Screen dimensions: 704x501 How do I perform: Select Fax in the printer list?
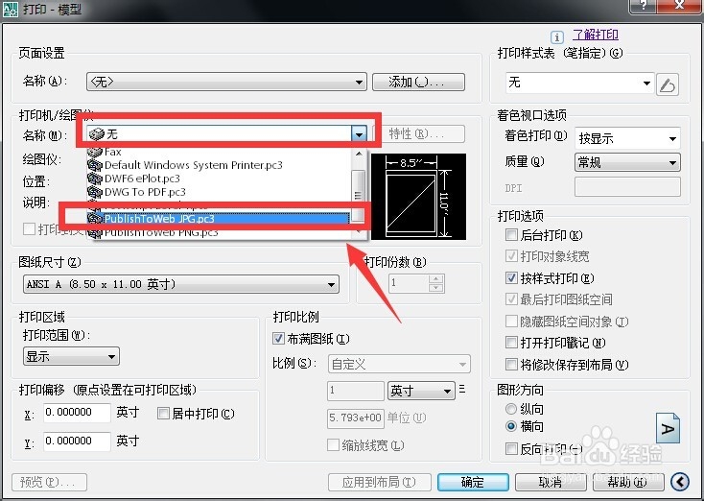[219, 153]
